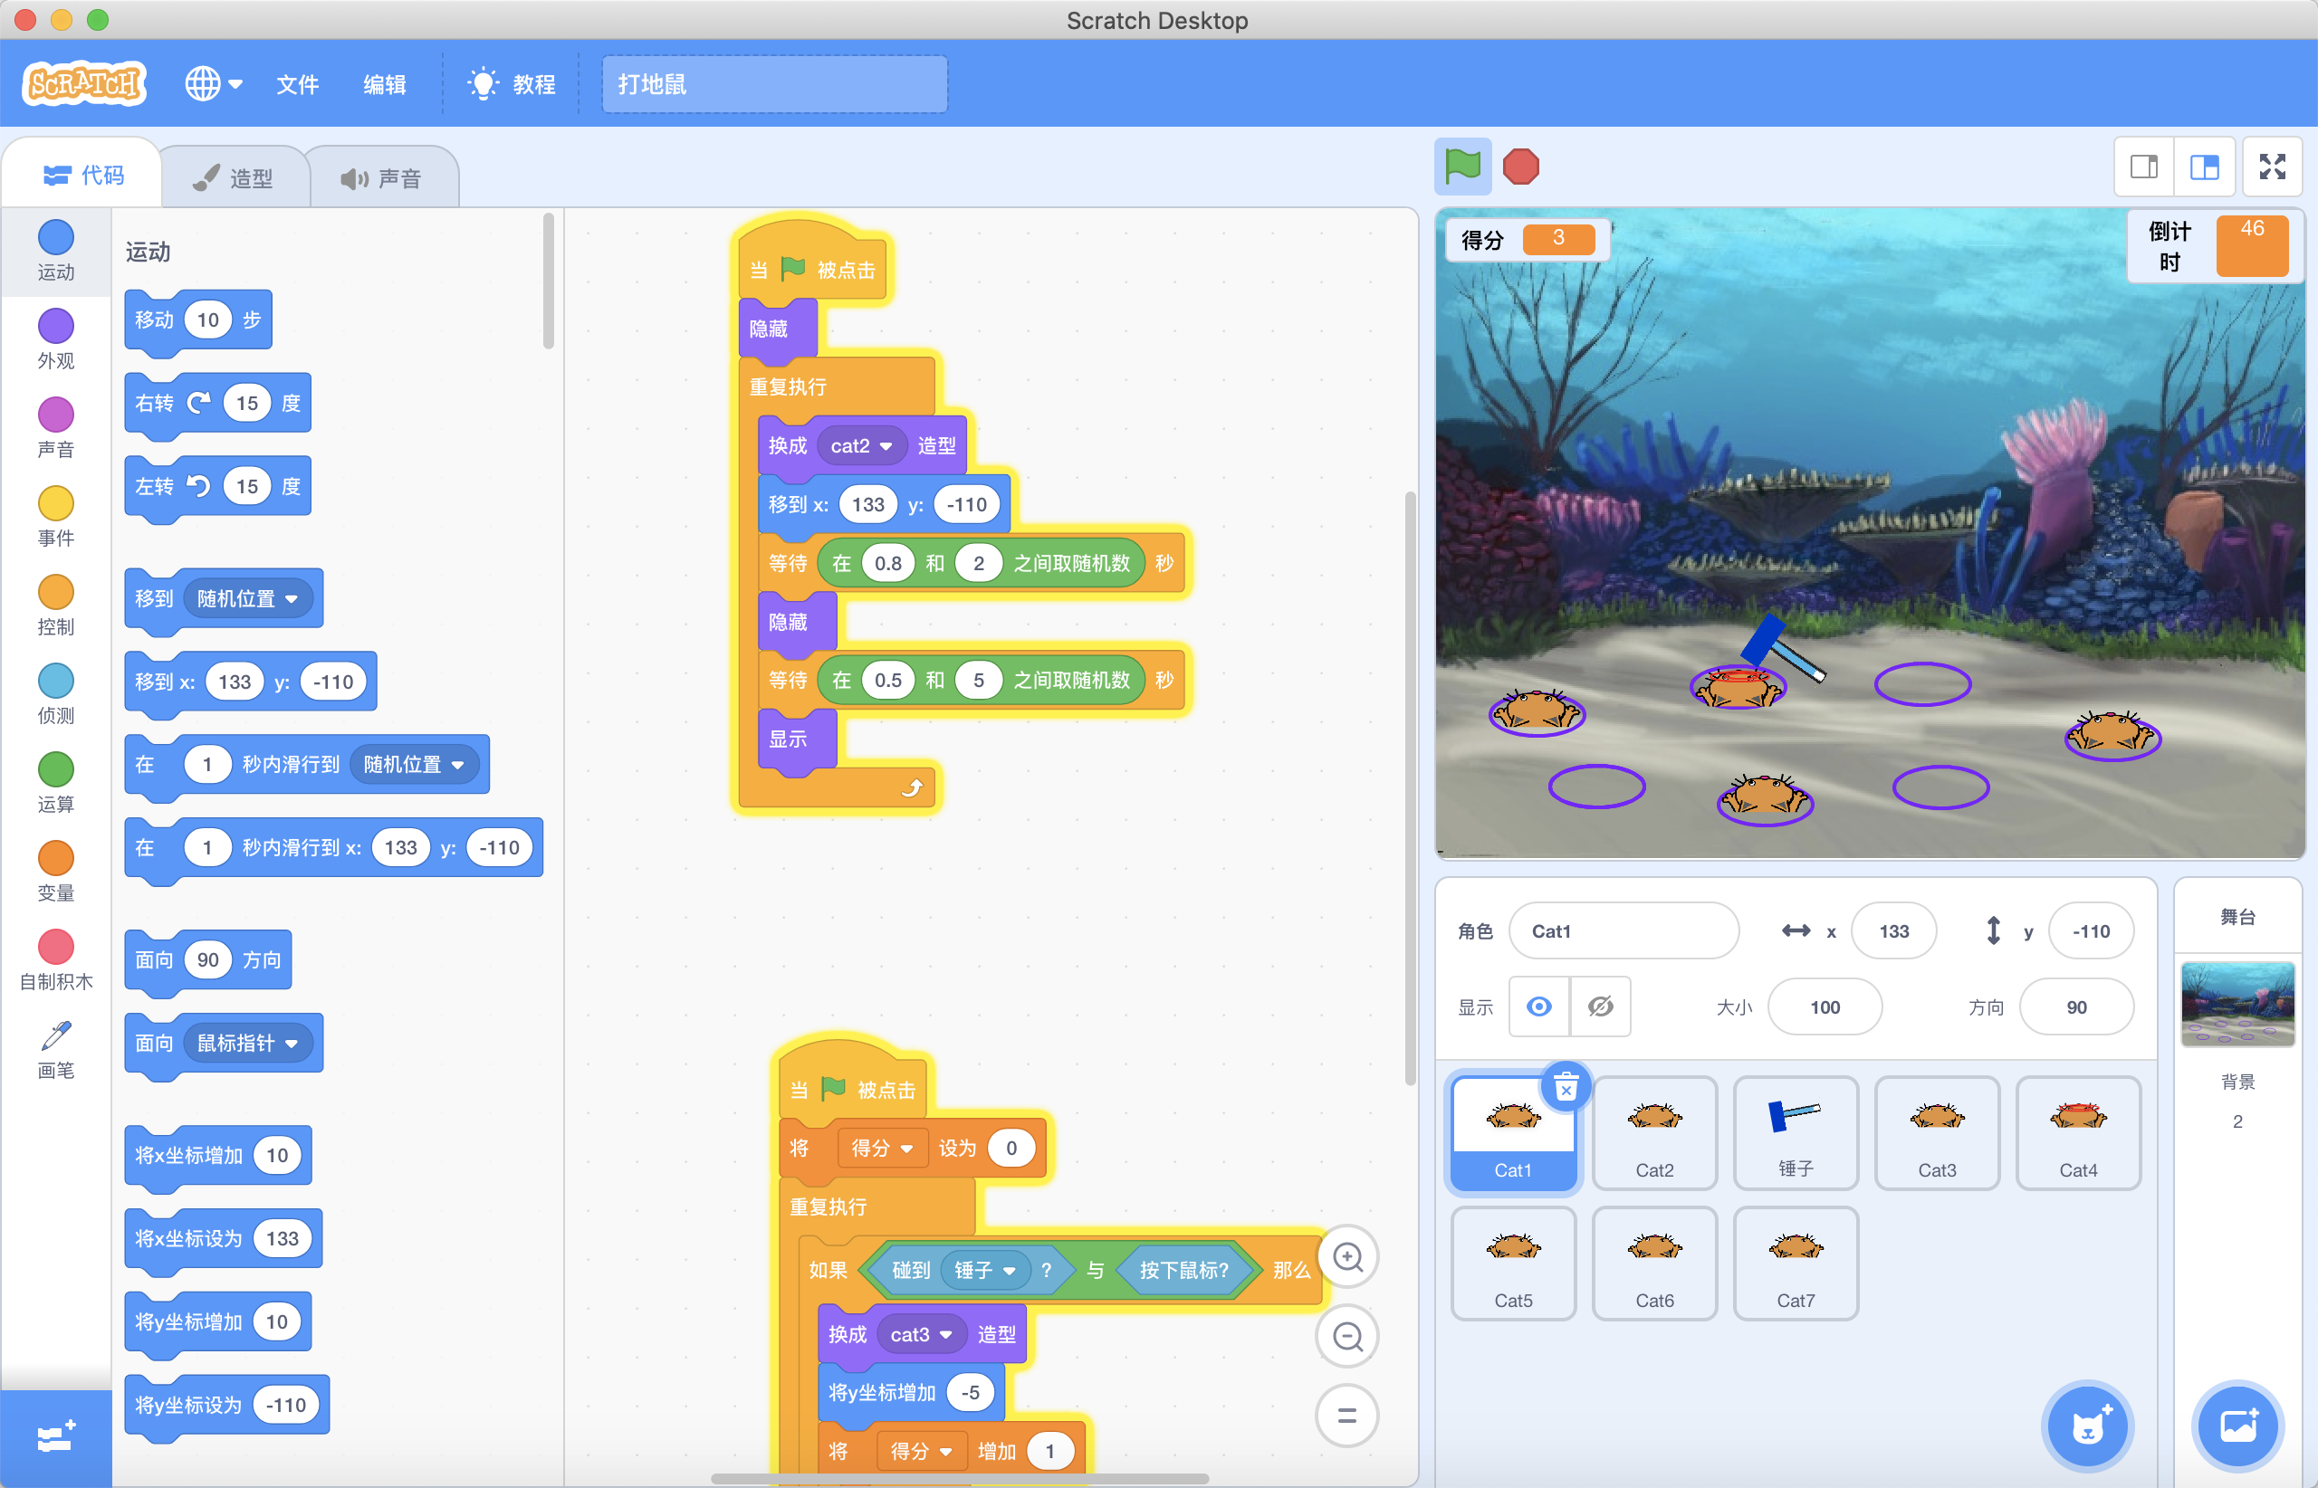Select the 侦测 block category
The width and height of the screenshot is (2318, 1488).
click(56, 695)
